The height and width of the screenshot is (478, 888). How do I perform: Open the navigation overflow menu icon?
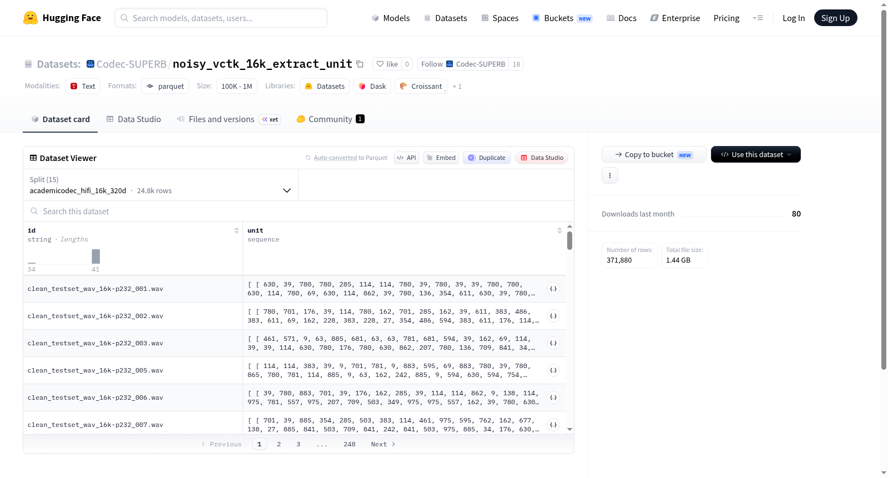(758, 18)
